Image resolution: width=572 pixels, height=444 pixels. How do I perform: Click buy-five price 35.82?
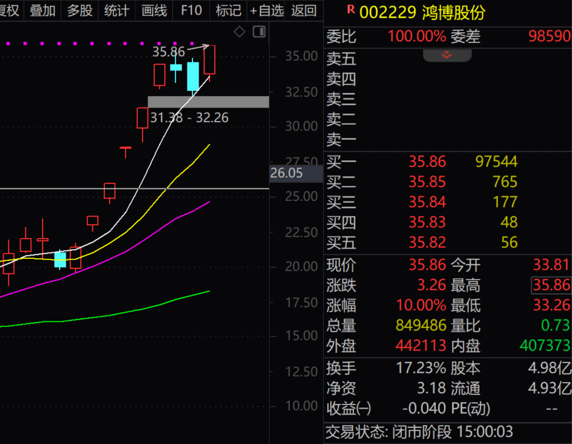click(427, 242)
